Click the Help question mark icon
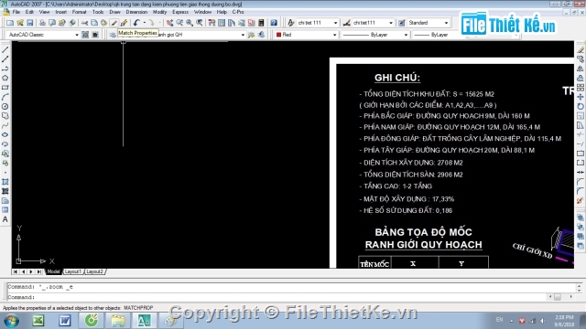 coord(274,23)
